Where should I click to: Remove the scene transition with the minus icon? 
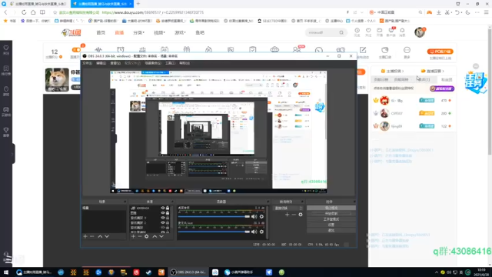[294, 214]
